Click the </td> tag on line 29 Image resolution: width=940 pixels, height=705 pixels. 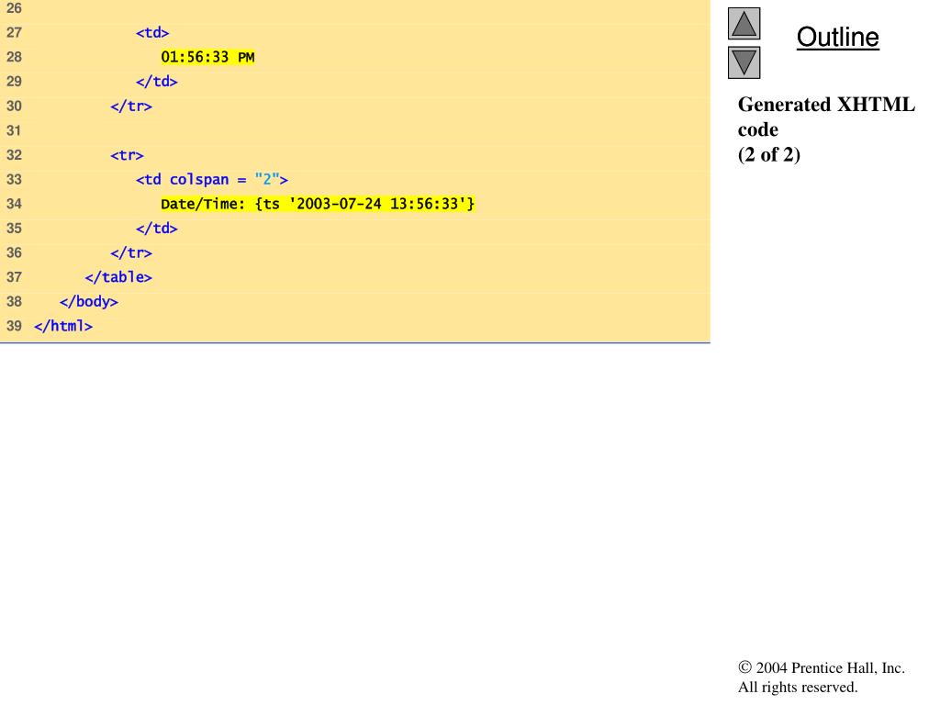156,82
